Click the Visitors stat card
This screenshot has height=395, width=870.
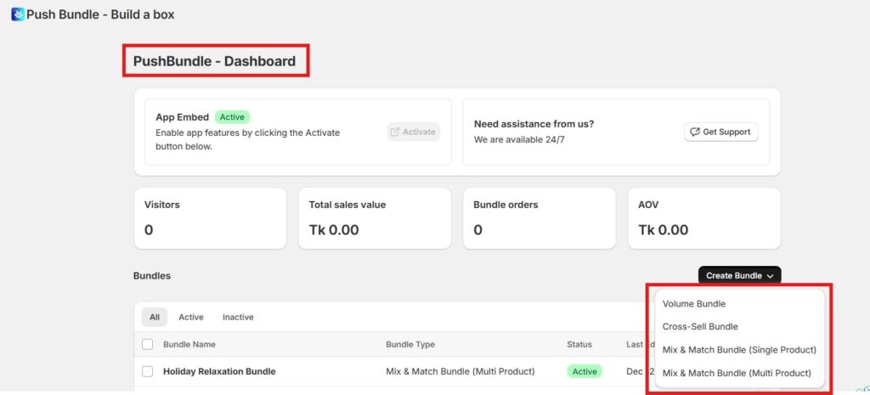pyautogui.click(x=211, y=218)
